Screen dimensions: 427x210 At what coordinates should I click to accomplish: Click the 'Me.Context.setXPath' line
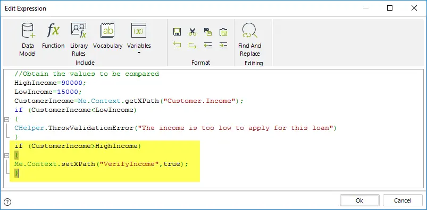click(102, 164)
